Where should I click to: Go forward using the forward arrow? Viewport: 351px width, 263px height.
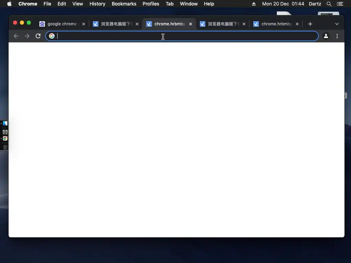pyautogui.click(x=27, y=36)
